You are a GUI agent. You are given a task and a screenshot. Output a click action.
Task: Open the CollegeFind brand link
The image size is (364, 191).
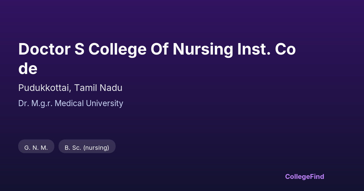coord(304,176)
